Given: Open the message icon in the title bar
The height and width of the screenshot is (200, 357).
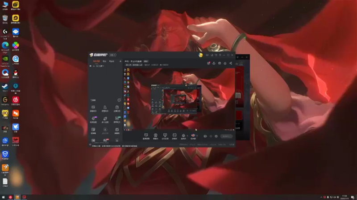Looking at the screenshot, I should click(207, 55).
